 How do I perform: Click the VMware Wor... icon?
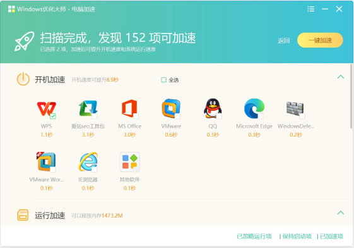pos(47,162)
